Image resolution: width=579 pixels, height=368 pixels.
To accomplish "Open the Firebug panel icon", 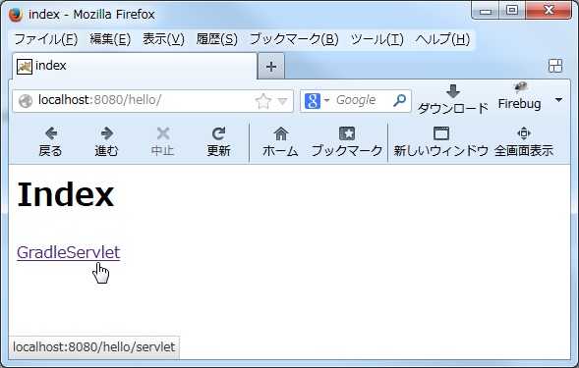I will coord(520,96).
